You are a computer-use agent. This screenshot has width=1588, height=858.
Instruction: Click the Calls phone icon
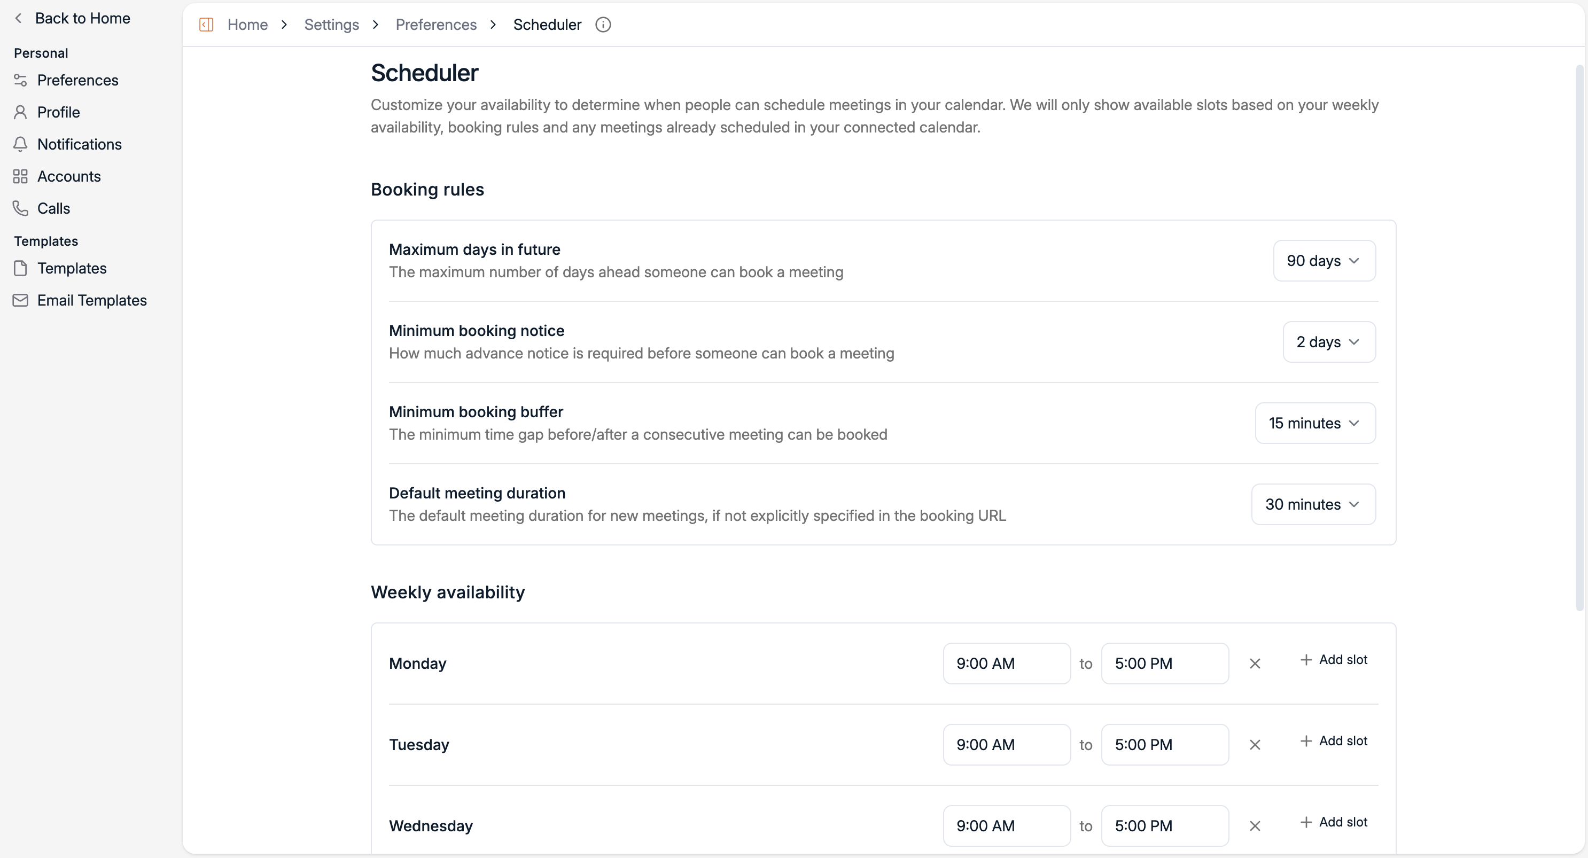coord(20,208)
